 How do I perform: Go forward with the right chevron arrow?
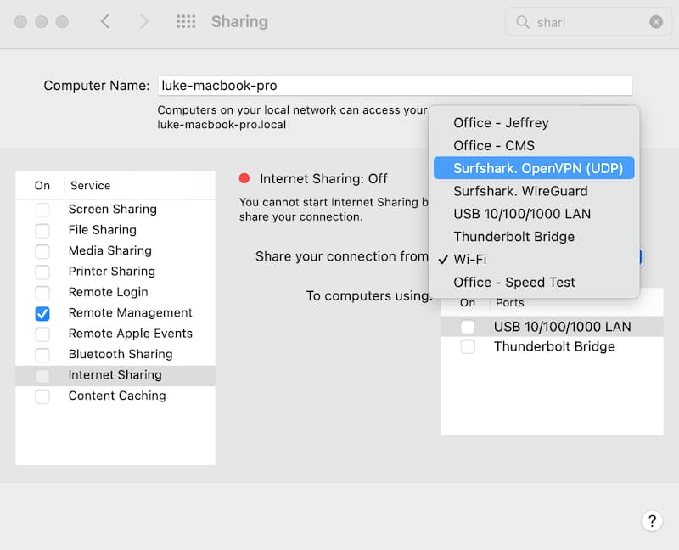click(143, 21)
